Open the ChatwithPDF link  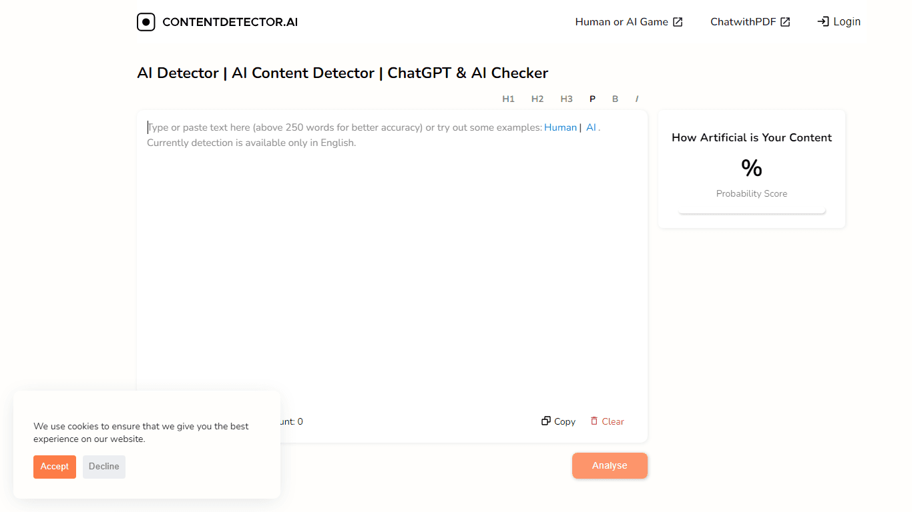coord(750,22)
